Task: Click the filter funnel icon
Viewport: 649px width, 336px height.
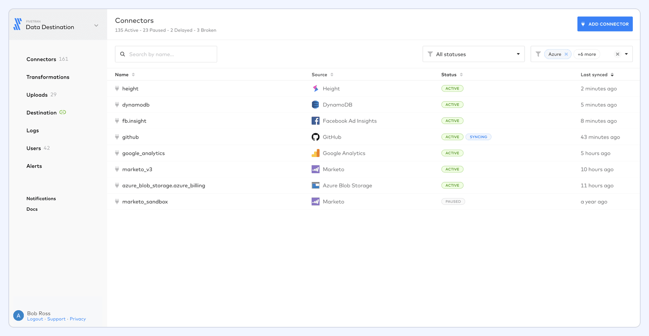Action: [538, 54]
